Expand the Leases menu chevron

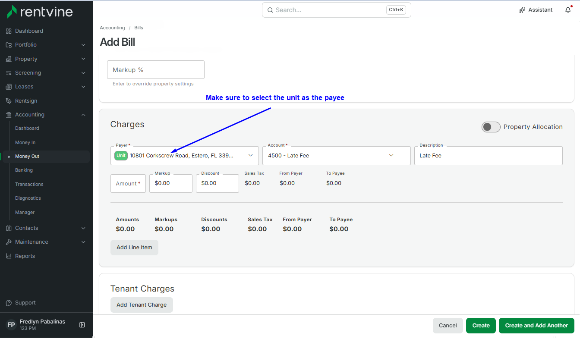coord(83,87)
